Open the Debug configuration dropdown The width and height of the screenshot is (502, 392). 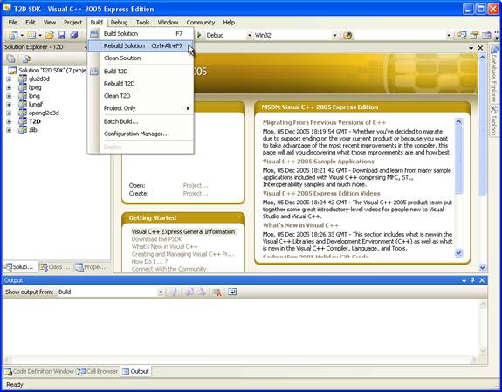click(250, 35)
